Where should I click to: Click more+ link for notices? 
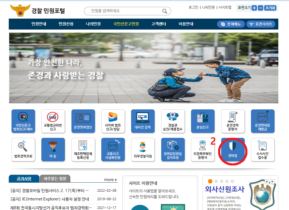pos(111,180)
